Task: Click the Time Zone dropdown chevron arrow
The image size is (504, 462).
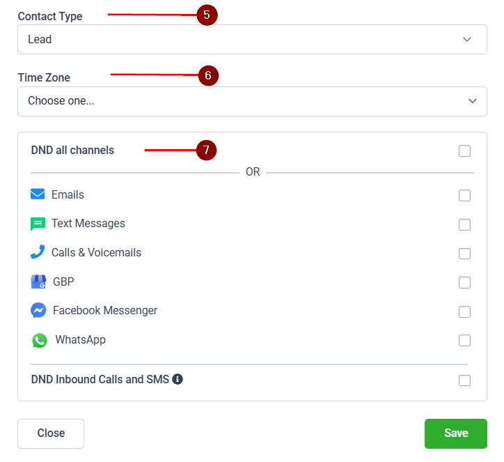Action: tap(473, 101)
